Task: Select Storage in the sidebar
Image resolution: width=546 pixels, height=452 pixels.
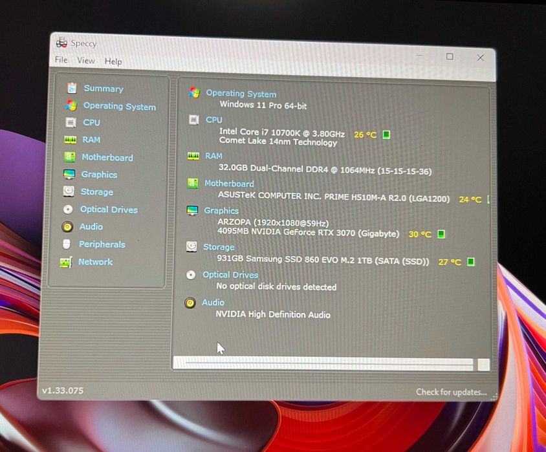Action: (x=97, y=191)
